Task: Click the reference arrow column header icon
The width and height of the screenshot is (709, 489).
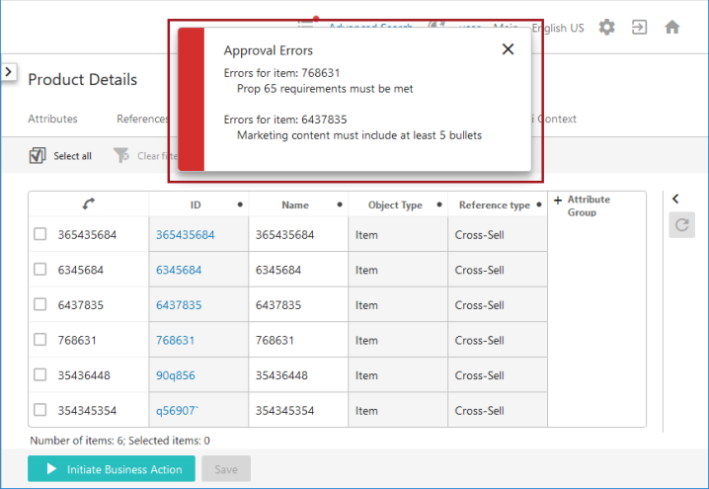Action: coord(89,204)
